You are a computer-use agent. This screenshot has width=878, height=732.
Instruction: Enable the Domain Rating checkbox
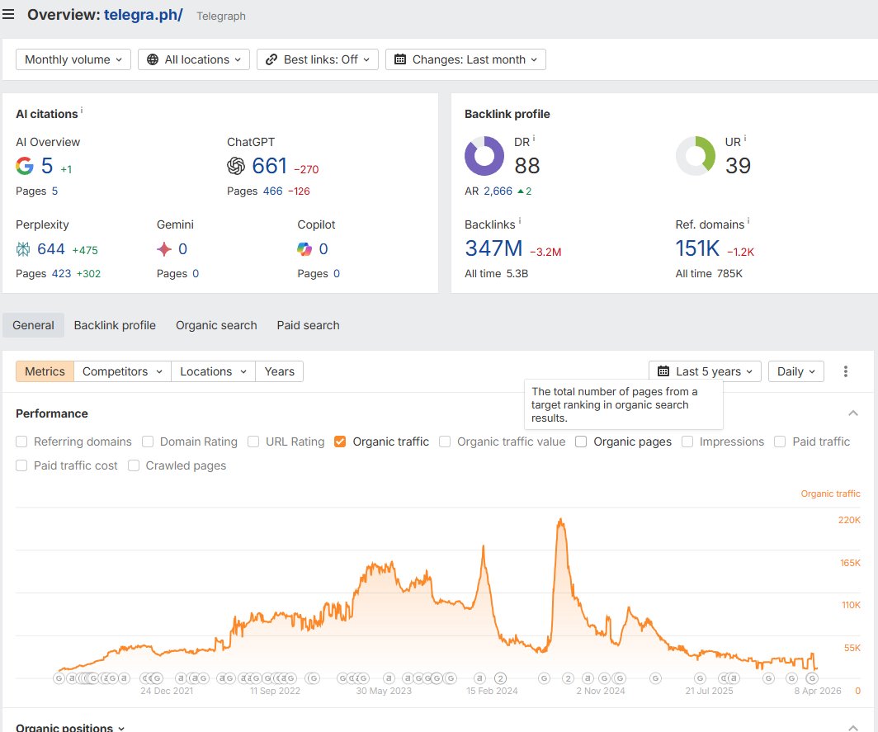(x=148, y=442)
